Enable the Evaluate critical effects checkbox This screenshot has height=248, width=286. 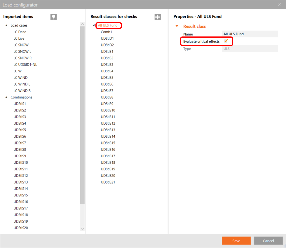(x=226, y=41)
